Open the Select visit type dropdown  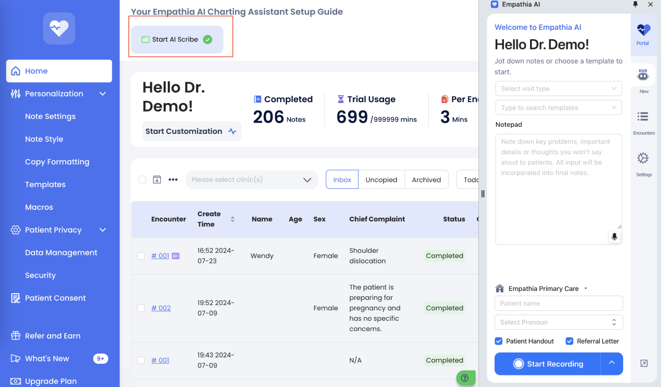pyautogui.click(x=558, y=89)
